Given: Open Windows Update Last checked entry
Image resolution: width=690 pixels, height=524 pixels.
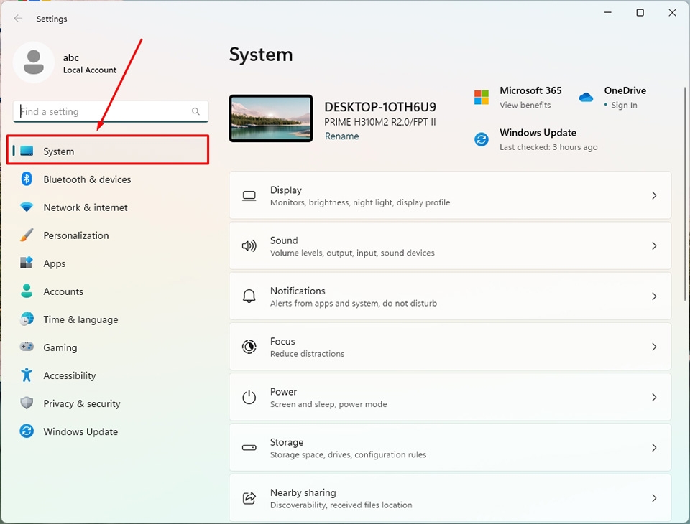Looking at the screenshot, I should click(x=548, y=147).
